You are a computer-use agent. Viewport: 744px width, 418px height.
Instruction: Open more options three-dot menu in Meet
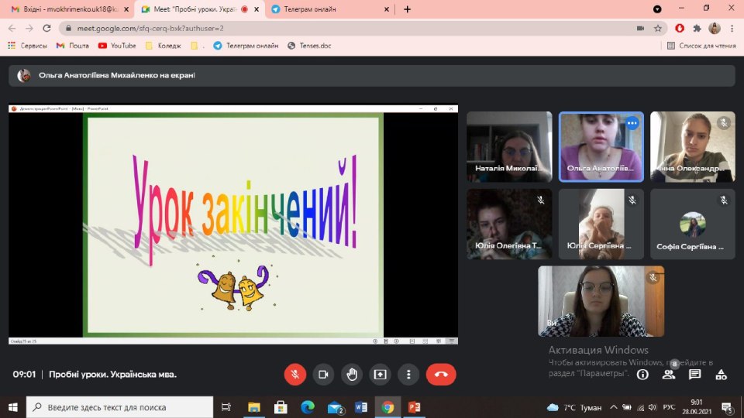(408, 374)
